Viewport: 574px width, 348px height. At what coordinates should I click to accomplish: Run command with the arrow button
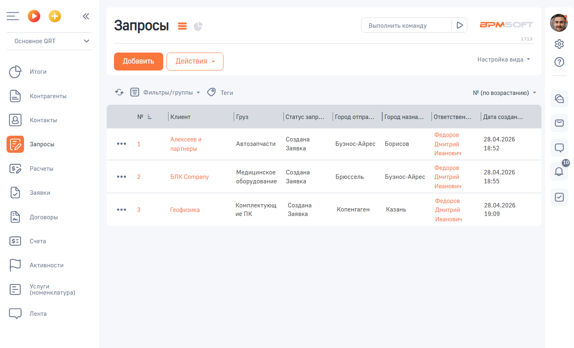(x=460, y=25)
